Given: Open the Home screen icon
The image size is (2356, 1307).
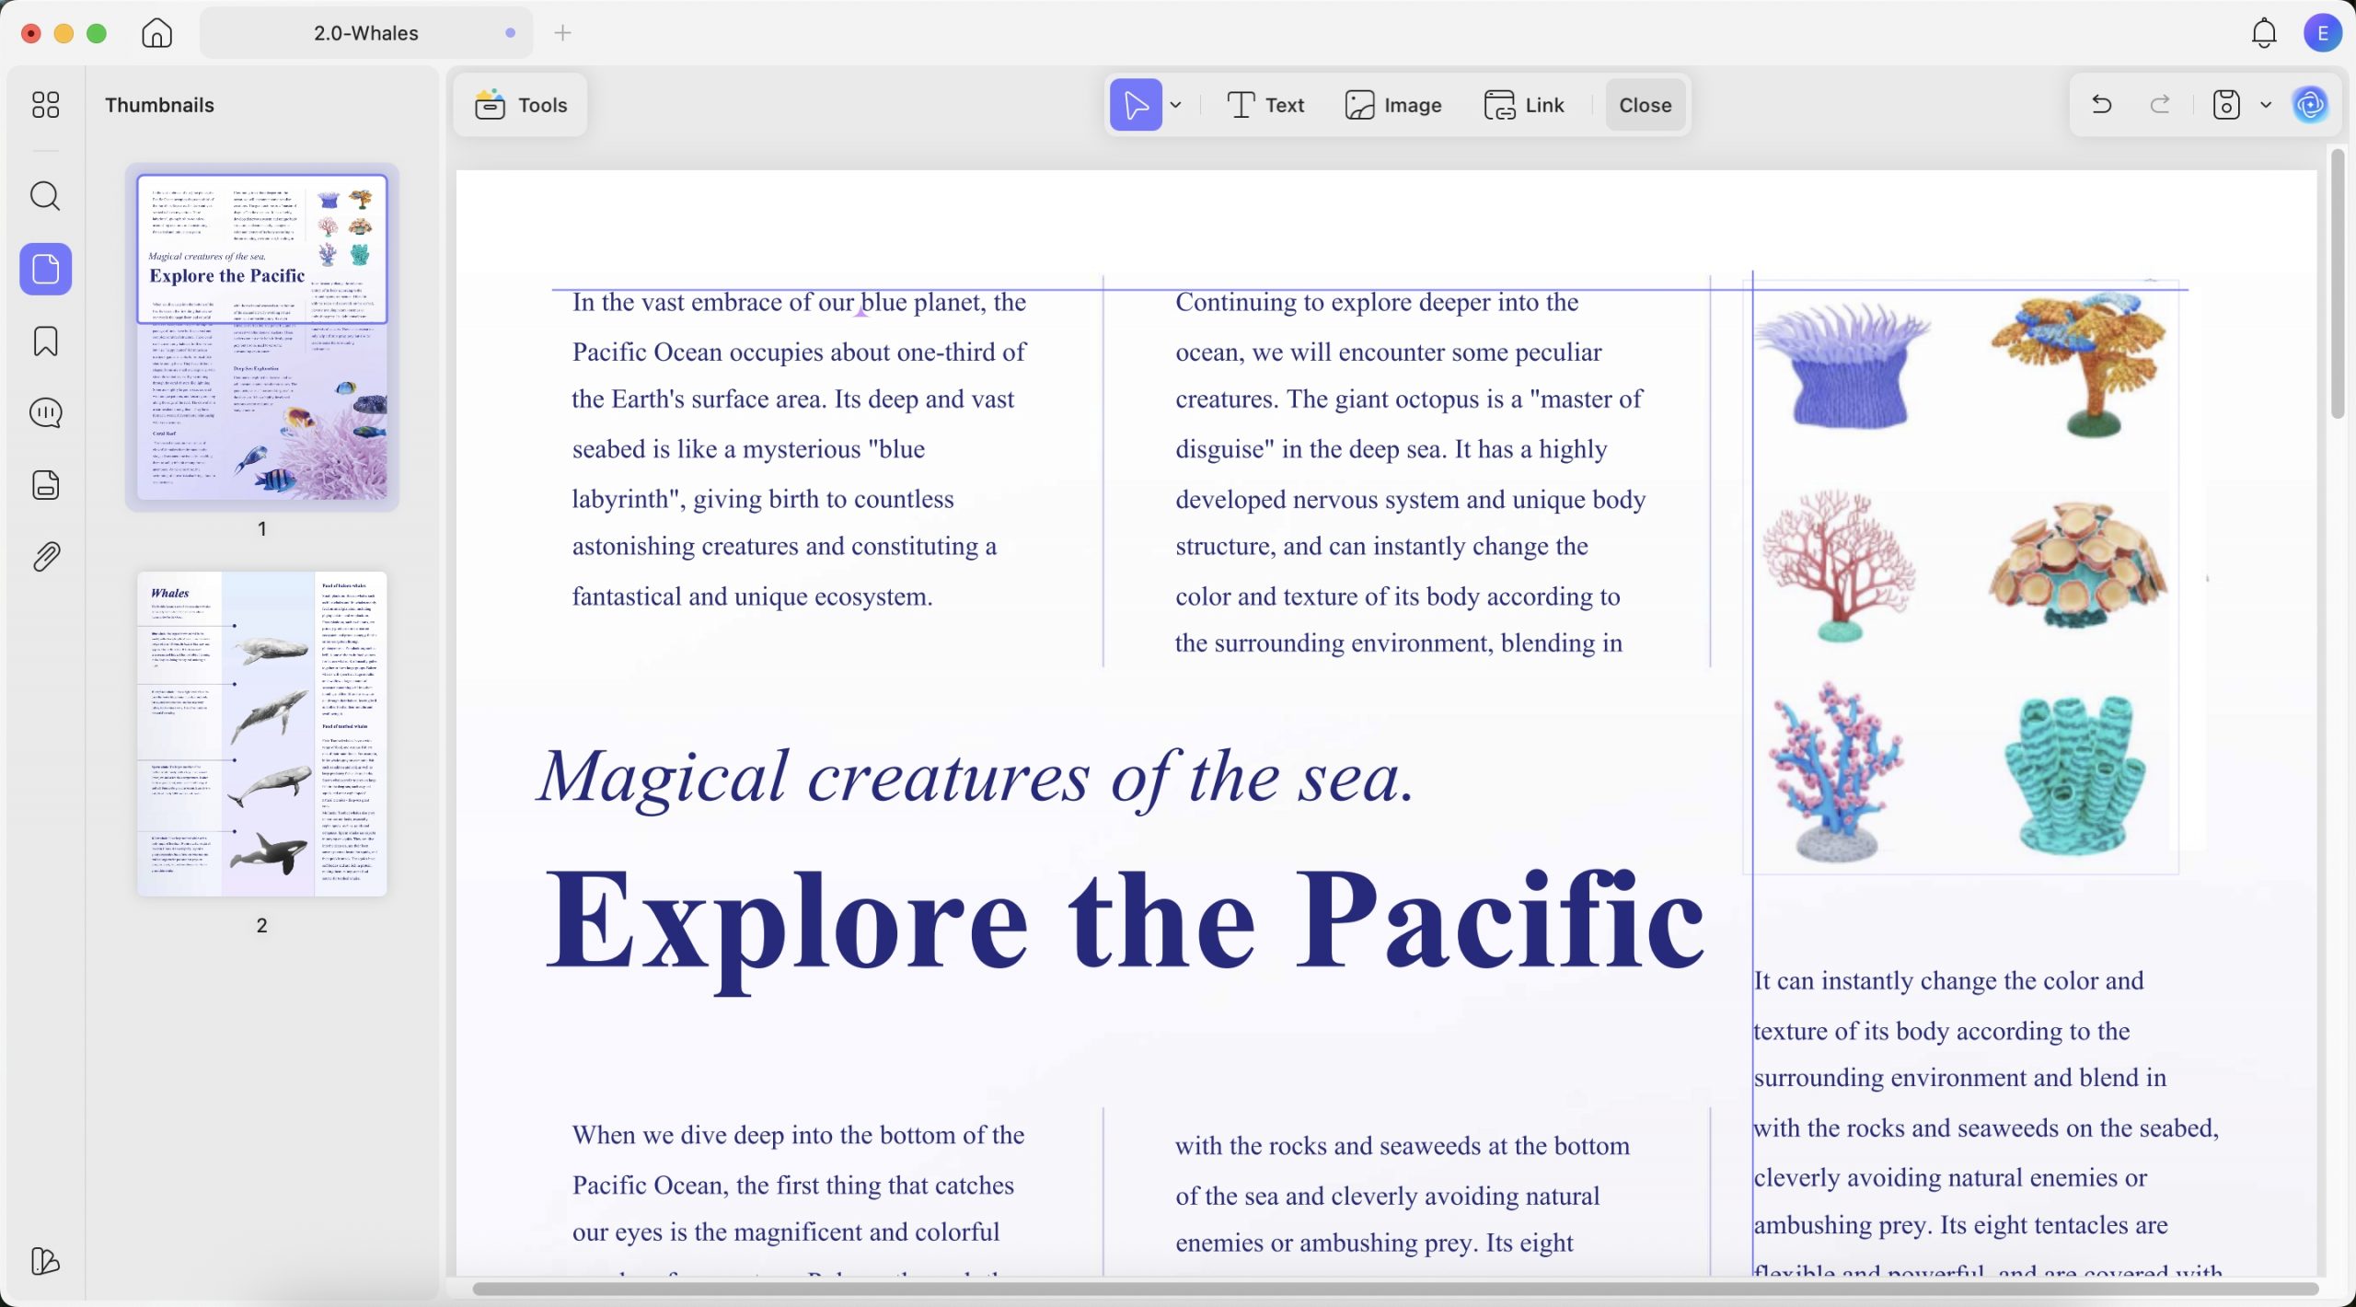Looking at the screenshot, I should (x=157, y=33).
